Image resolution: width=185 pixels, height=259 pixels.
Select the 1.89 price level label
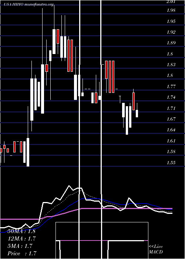point(171,43)
